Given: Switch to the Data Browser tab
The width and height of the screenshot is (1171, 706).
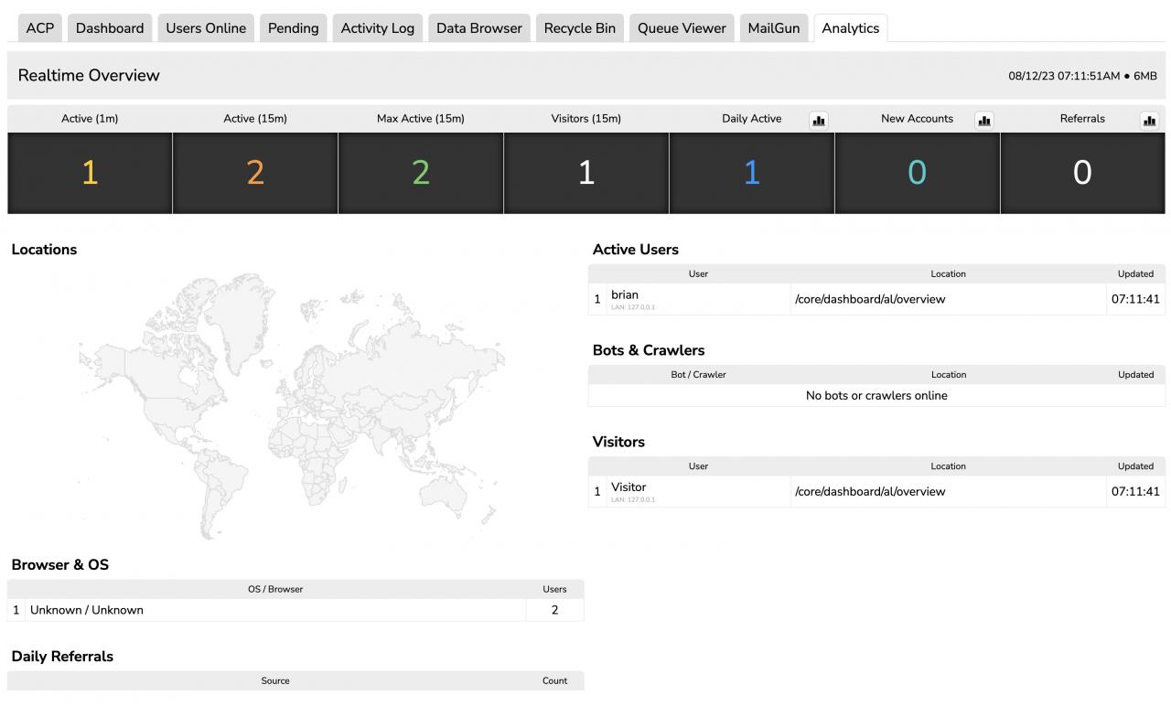Looking at the screenshot, I should click(x=479, y=28).
